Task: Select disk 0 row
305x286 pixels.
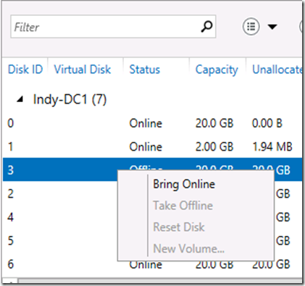Action: (x=152, y=123)
